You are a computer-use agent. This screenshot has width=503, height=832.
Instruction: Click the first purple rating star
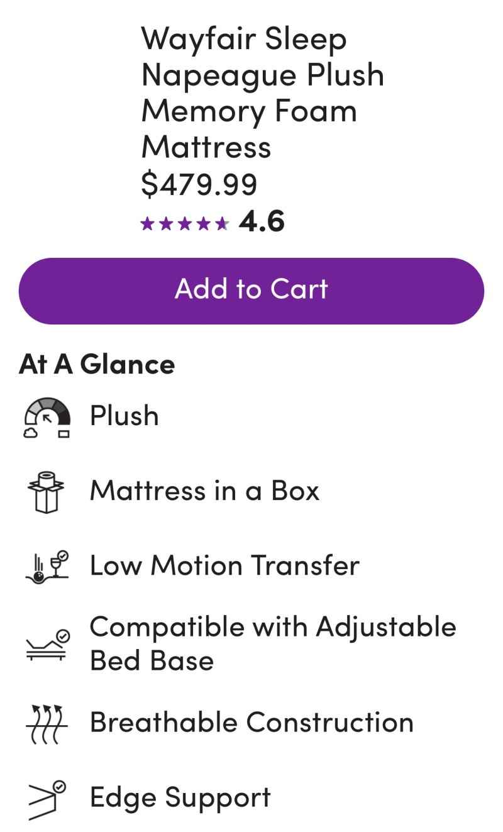[x=147, y=223]
